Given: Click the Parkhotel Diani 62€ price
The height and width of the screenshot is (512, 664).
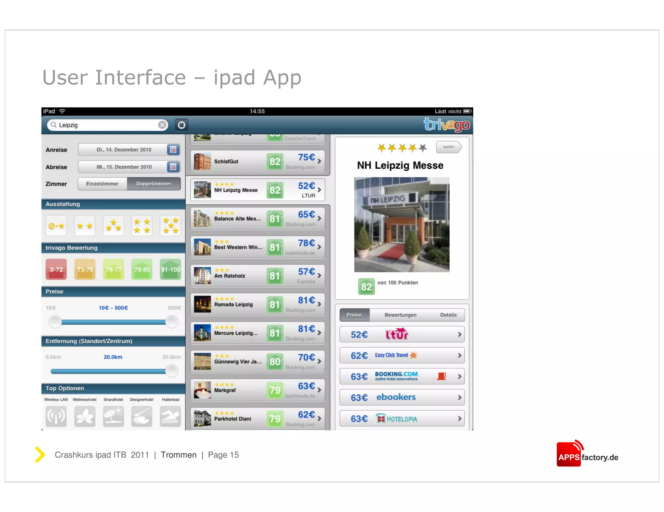Looking at the screenshot, I should pyautogui.click(x=306, y=415).
